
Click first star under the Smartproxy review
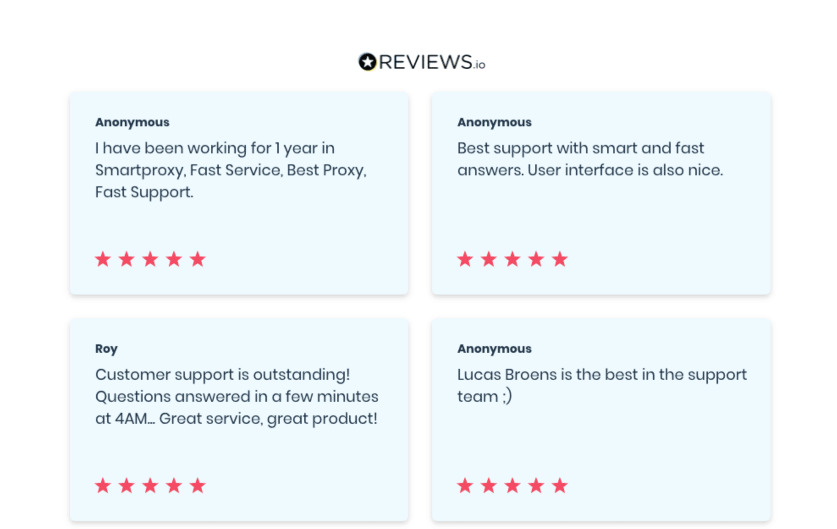point(103,259)
